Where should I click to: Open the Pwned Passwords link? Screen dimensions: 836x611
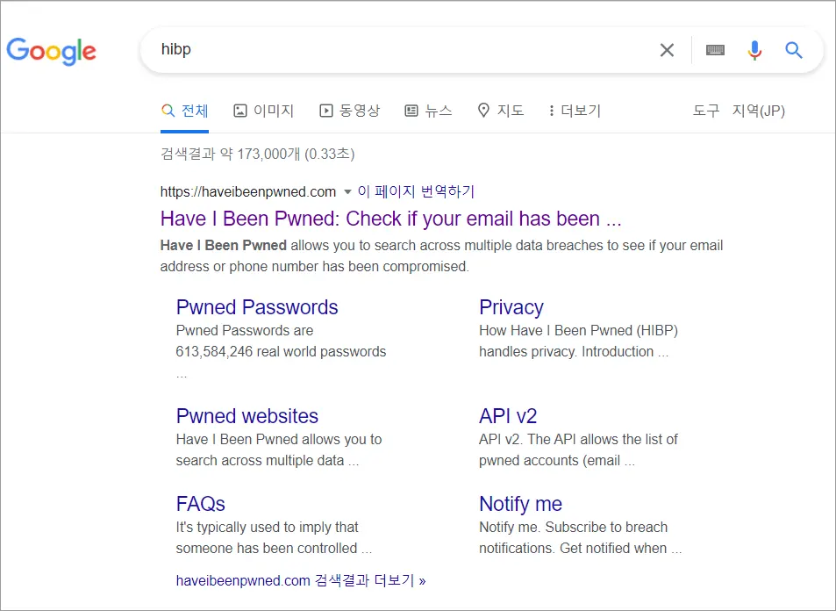[256, 307]
